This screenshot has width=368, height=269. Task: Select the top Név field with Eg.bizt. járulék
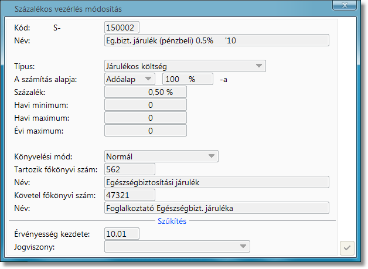click(216, 40)
